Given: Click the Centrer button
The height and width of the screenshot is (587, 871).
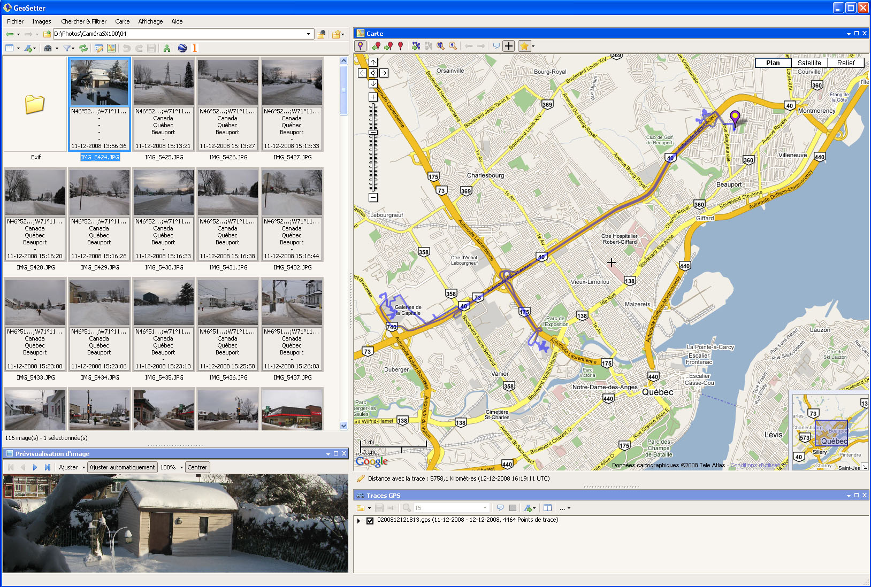Looking at the screenshot, I should click(197, 467).
